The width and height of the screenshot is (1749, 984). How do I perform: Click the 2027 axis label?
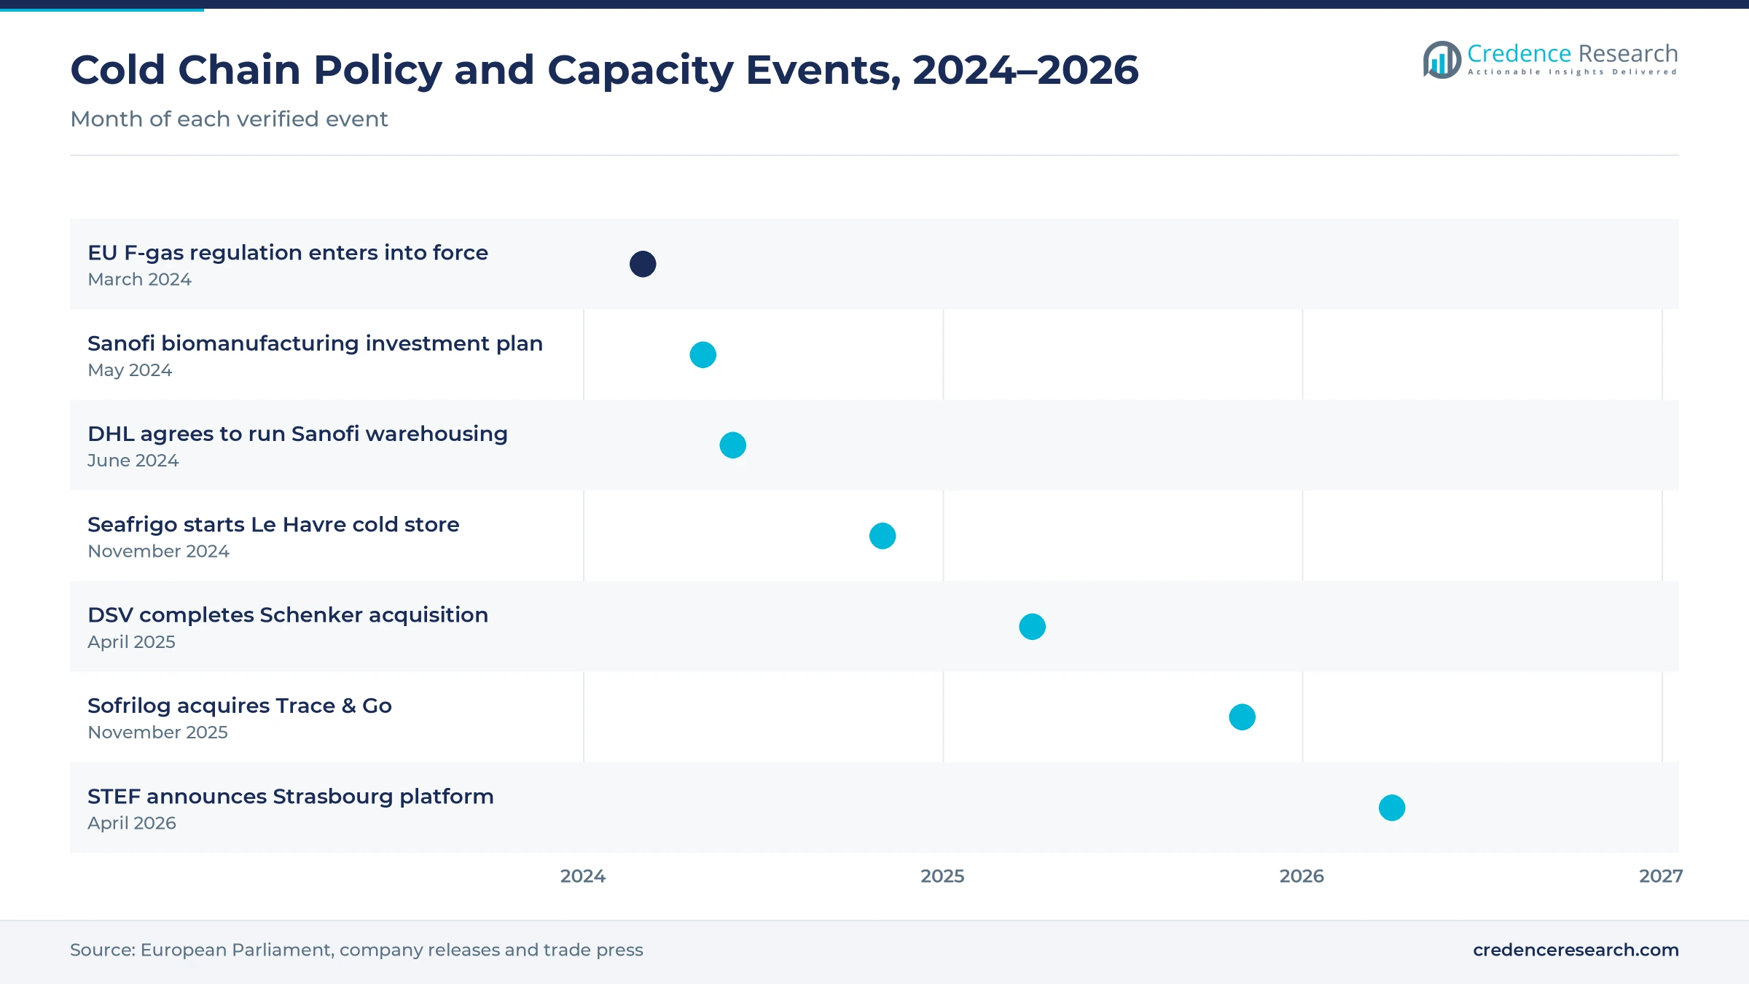pos(1661,876)
